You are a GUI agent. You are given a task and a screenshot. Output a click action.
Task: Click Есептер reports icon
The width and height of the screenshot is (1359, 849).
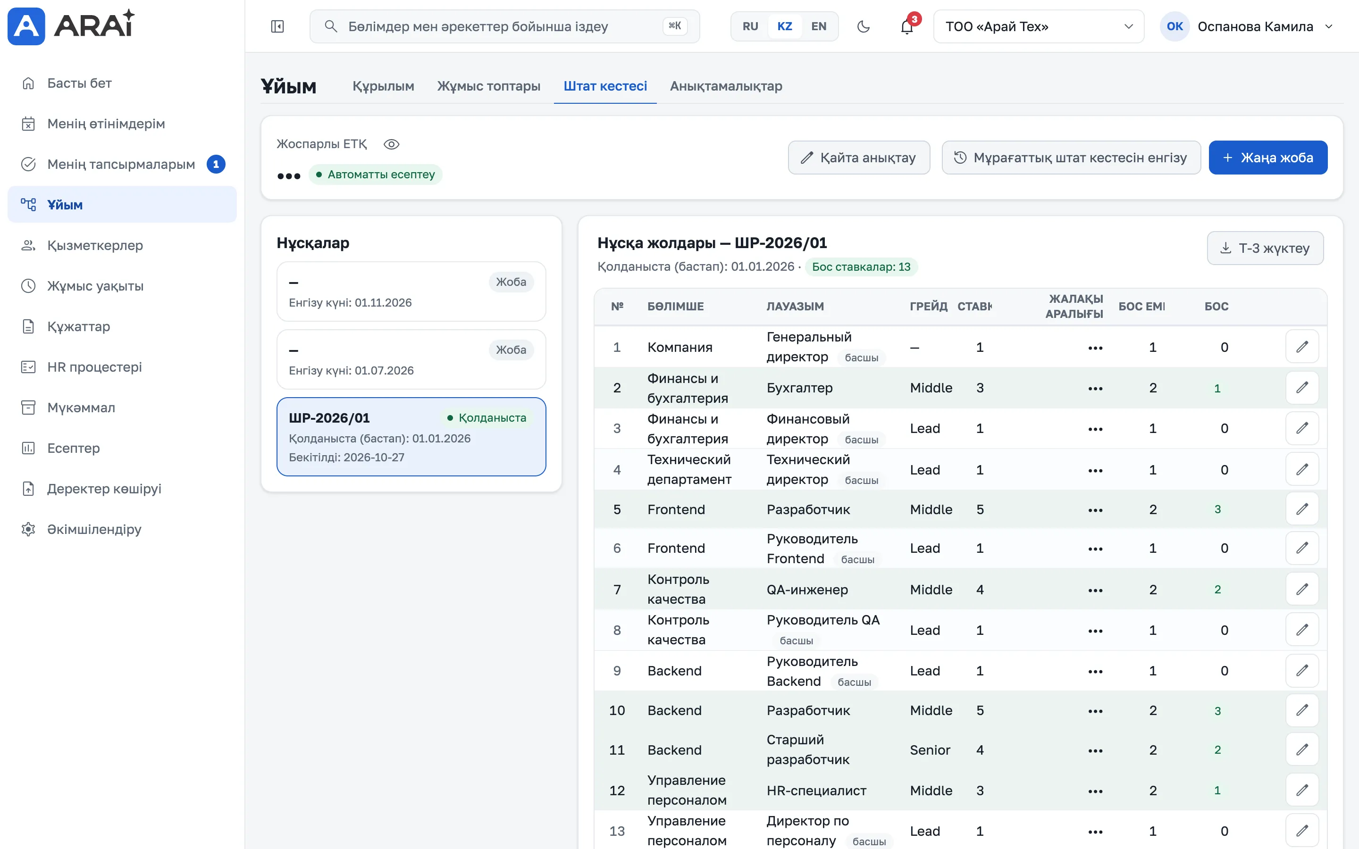coord(28,448)
